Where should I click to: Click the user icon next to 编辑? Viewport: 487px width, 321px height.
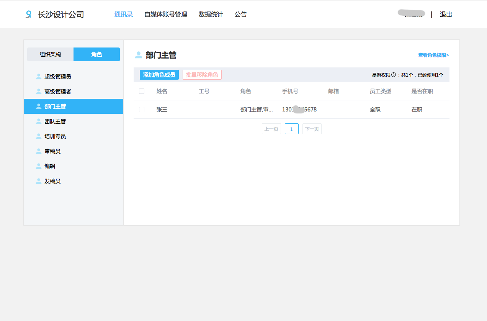tap(38, 166)
